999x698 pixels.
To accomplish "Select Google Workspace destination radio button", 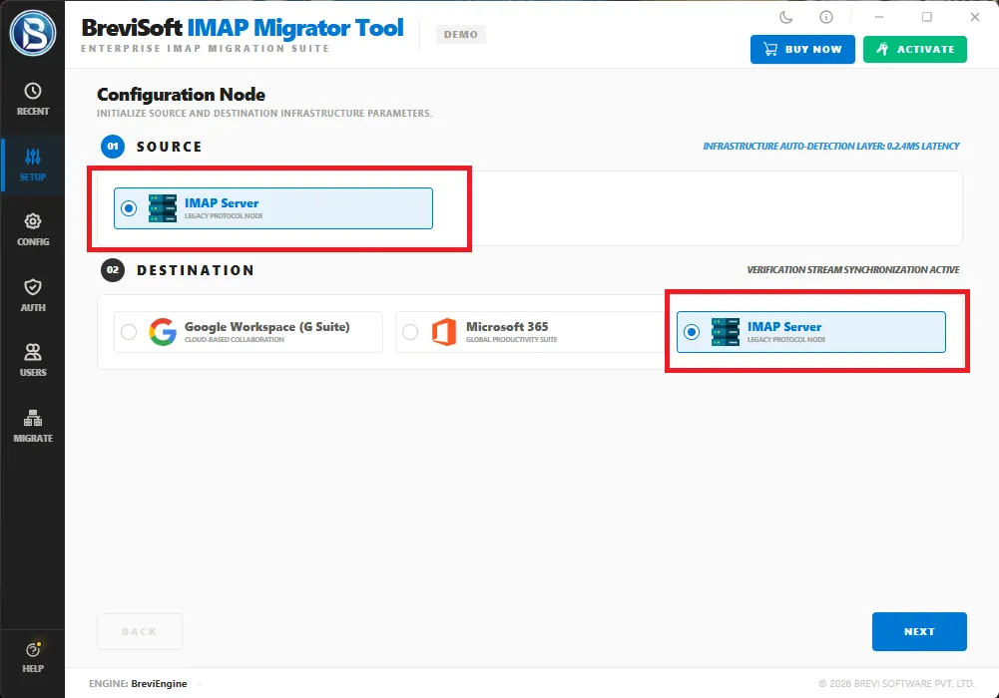I will pyautogui.click(x=129, y=331).
